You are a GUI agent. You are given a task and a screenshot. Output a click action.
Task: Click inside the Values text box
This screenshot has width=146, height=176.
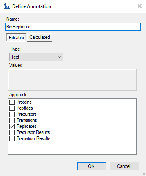pyautogui.click(x=72, y=80)
